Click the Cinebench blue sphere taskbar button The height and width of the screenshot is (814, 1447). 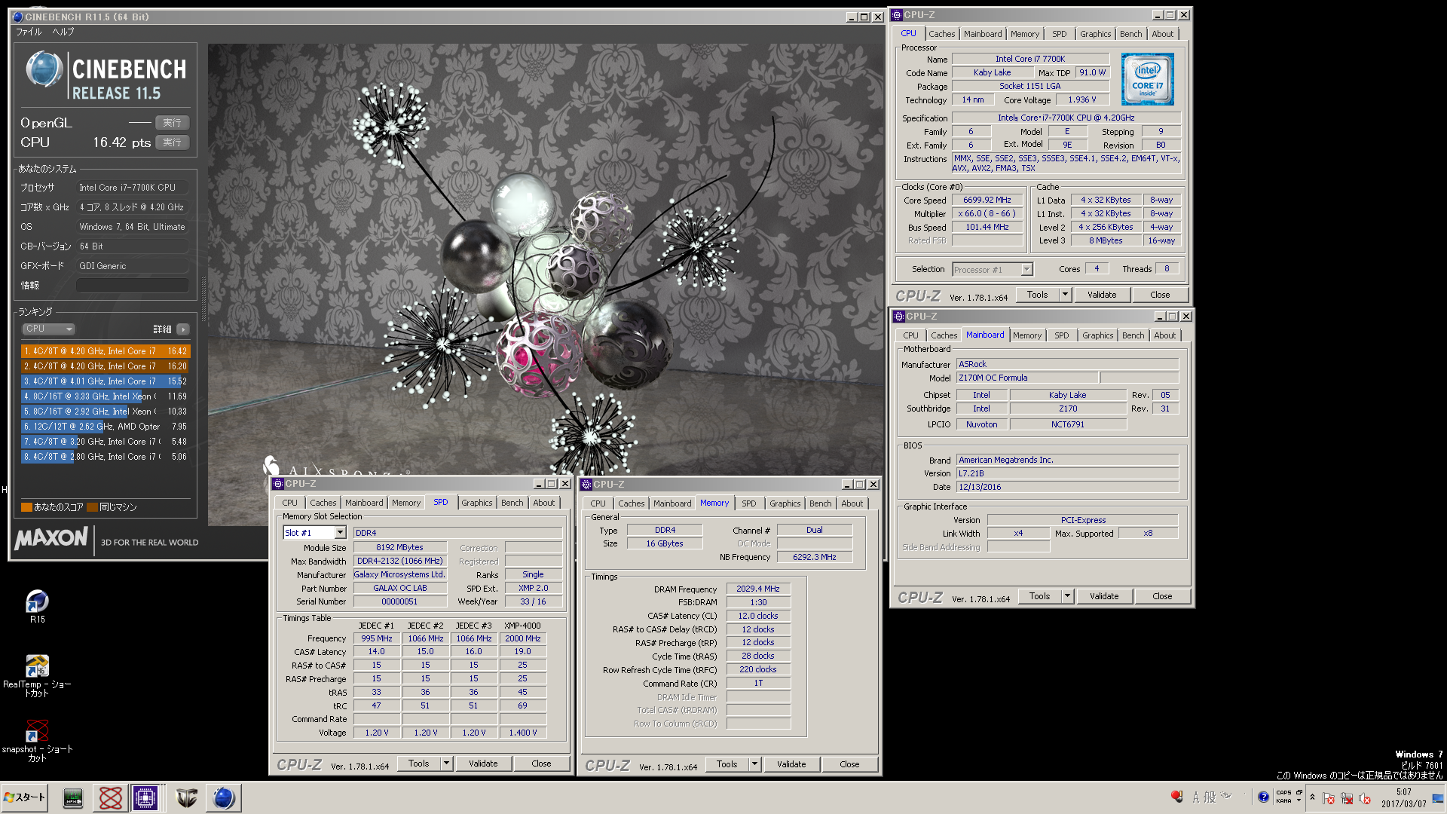pyautogui.click(x=223, y=797)
